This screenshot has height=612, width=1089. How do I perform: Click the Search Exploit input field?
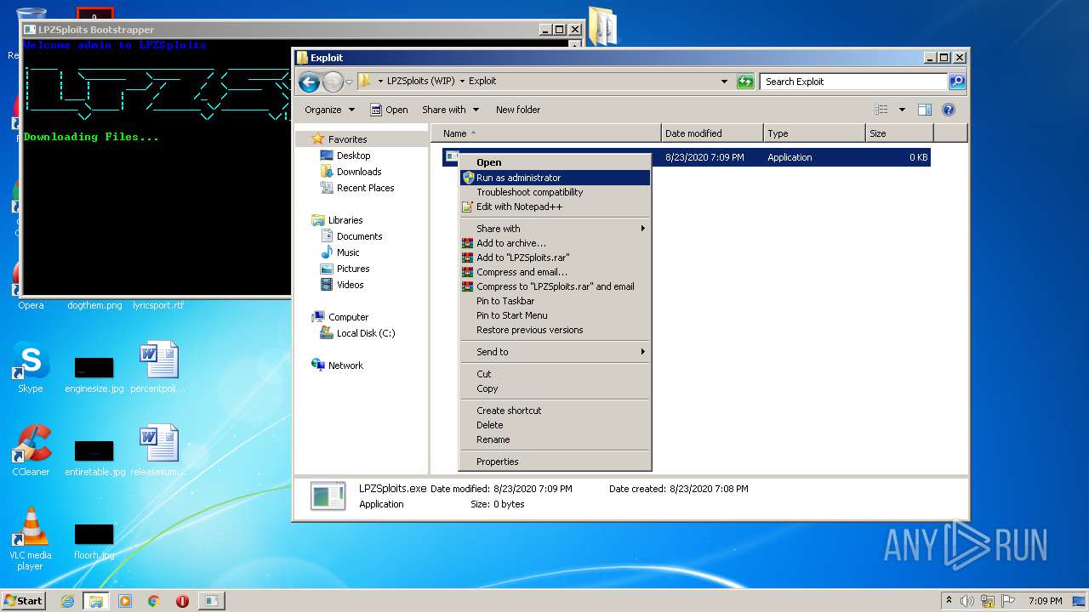click(853, 82)
